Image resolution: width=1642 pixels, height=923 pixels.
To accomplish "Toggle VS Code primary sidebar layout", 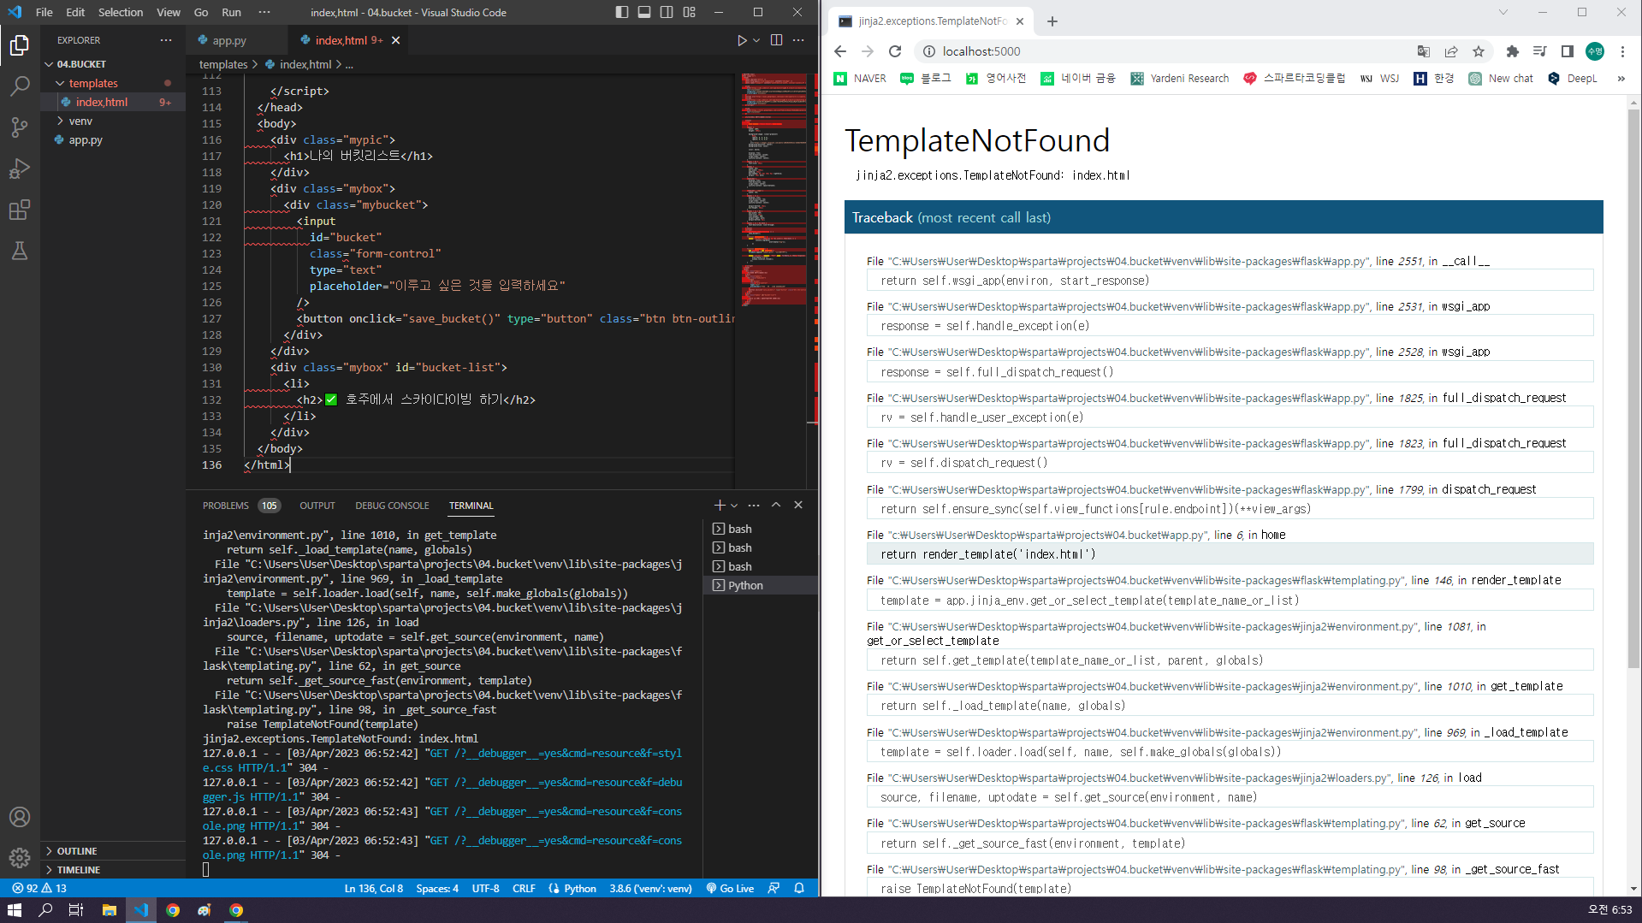I will pos(622,12).
